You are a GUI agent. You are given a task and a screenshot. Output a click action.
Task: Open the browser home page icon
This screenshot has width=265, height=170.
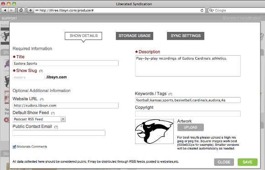(21, 10)
